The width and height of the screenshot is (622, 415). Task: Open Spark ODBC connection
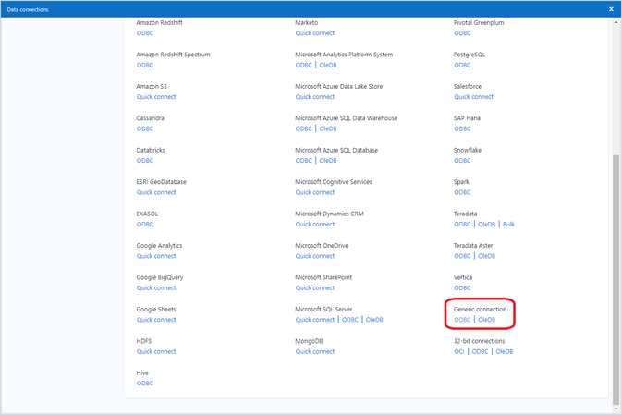462,192
